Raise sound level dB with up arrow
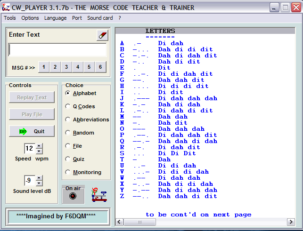Image resolution: width=303 pixels, height=231 pixels. [39, 177]
